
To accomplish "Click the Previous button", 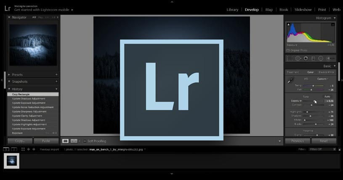I will pos(298,141).
